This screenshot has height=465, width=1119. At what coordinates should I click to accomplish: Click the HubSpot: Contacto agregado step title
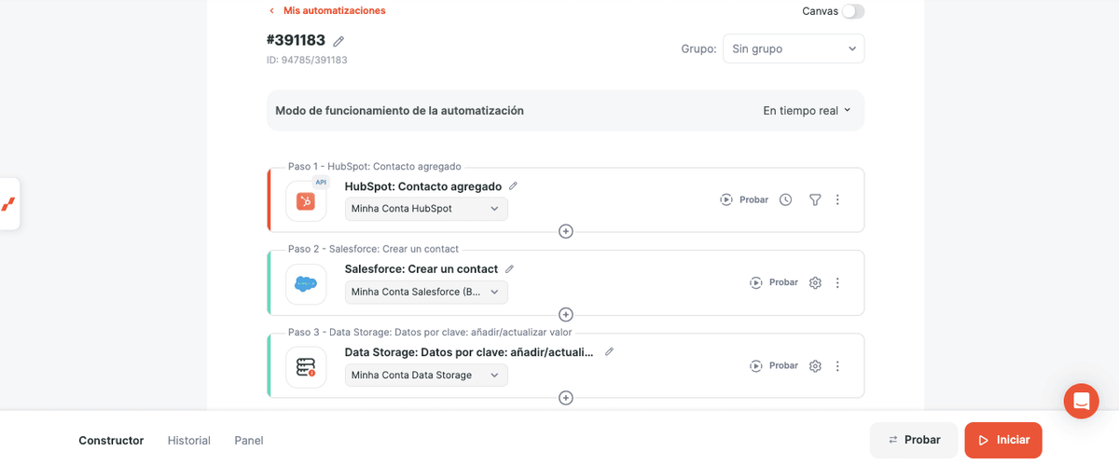423,186
